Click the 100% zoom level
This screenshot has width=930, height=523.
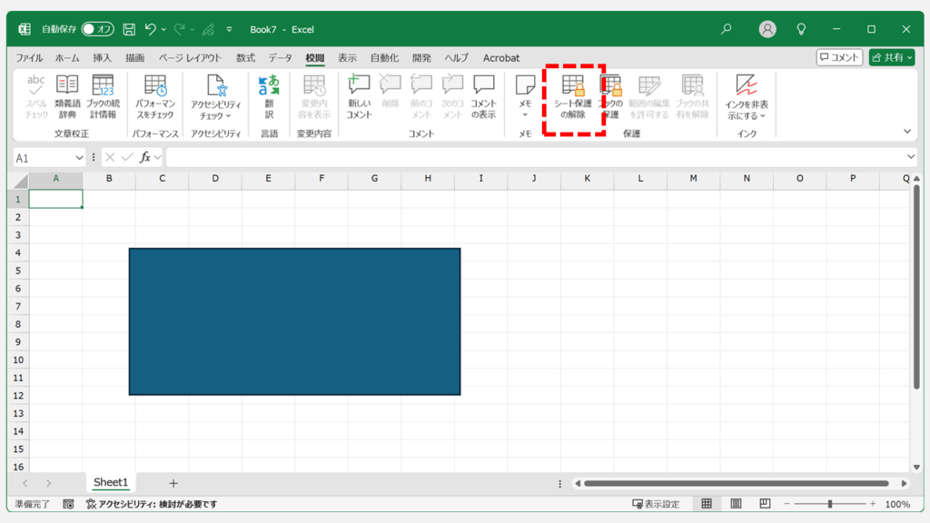[x=897, y=504]
